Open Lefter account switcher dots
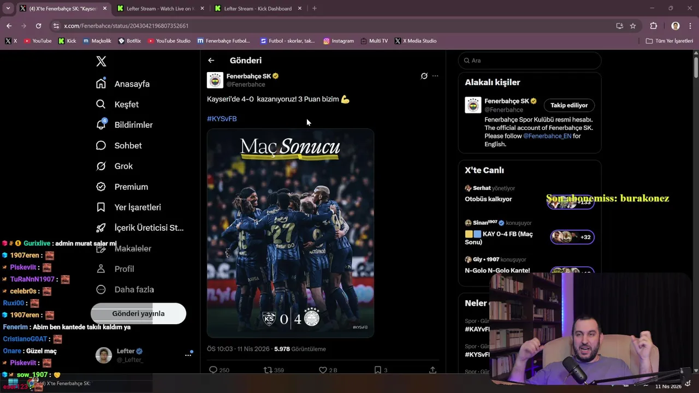 point(188,355)
